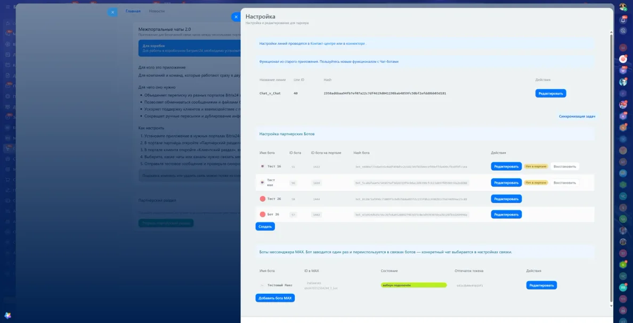Screen dimensions: 633x323
Task: Edit the Тестовый Макс bot
Action: point(541,285)
